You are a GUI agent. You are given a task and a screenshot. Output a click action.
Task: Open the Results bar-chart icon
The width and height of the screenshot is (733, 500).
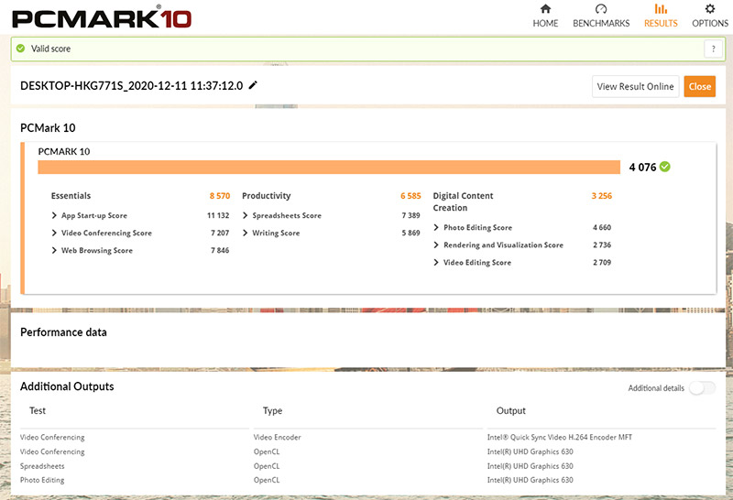[661, 9]
